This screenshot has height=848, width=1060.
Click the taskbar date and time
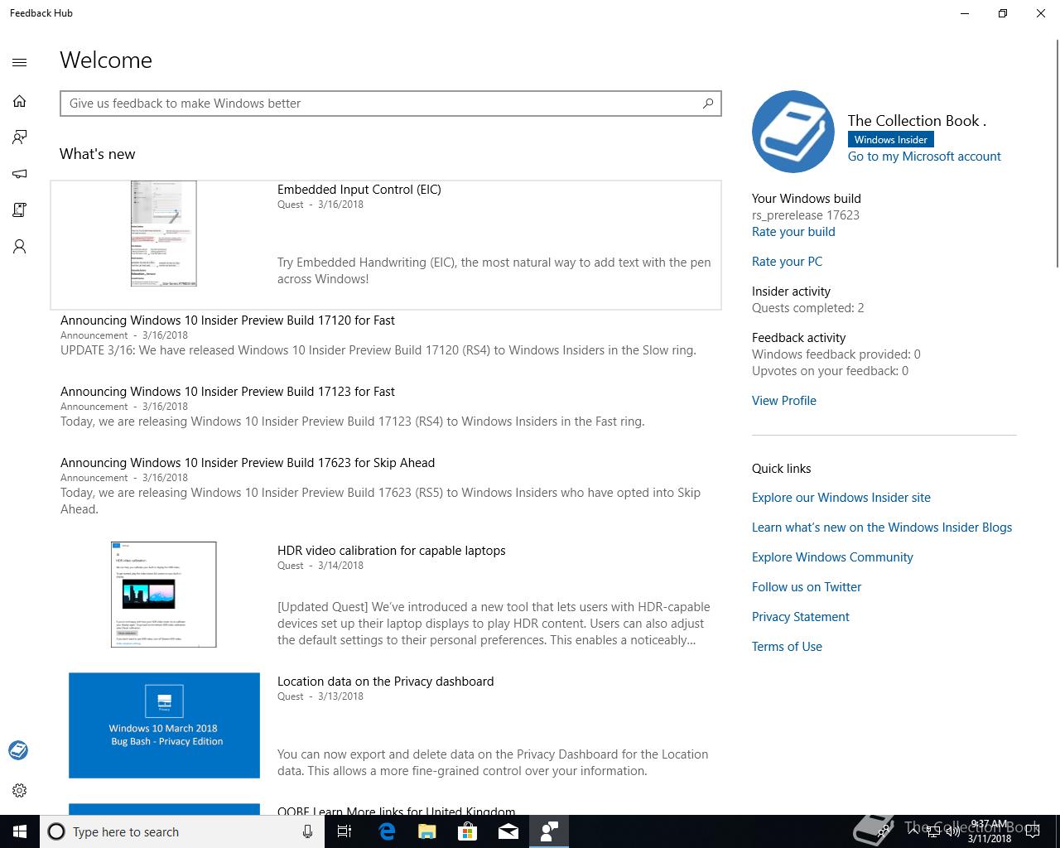point(990,831)
